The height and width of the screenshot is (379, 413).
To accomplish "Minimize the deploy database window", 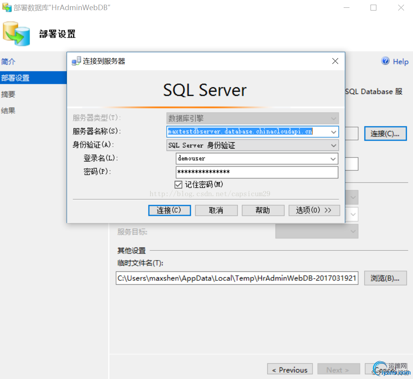I will [347, 8].
